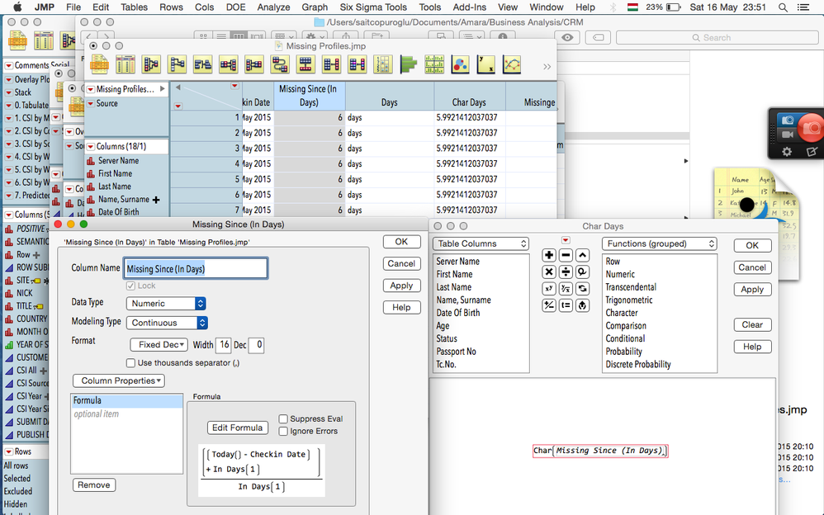
Task: Click Cancel in the Missing Since dialog
Action: 401,264
